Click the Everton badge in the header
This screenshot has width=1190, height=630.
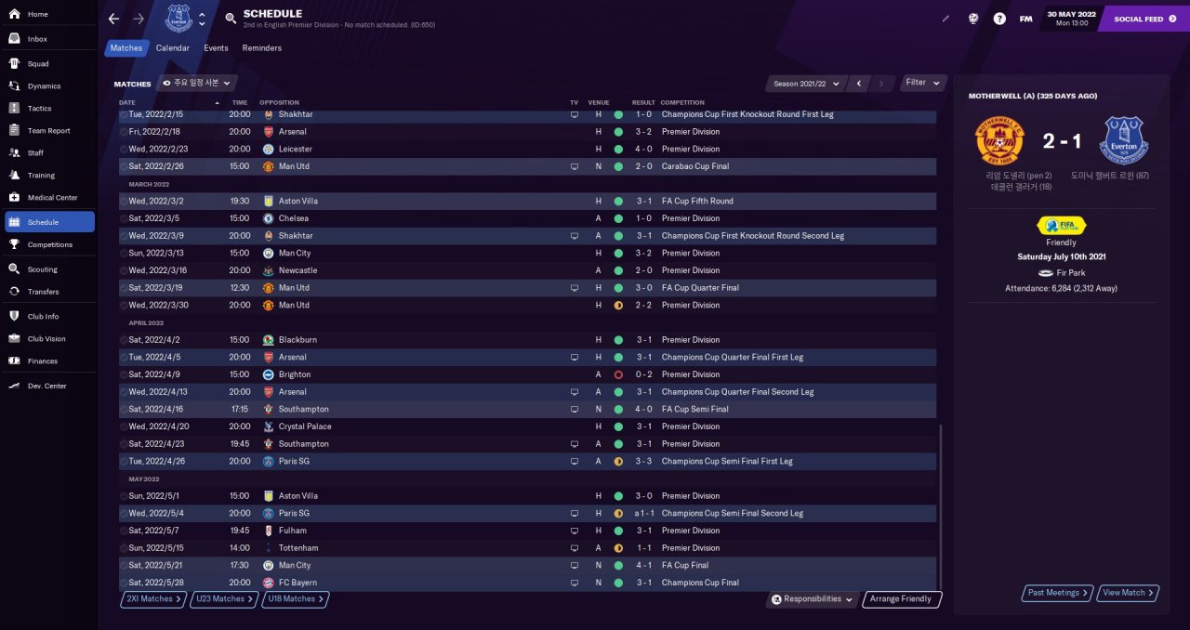(x=178, y=19)
